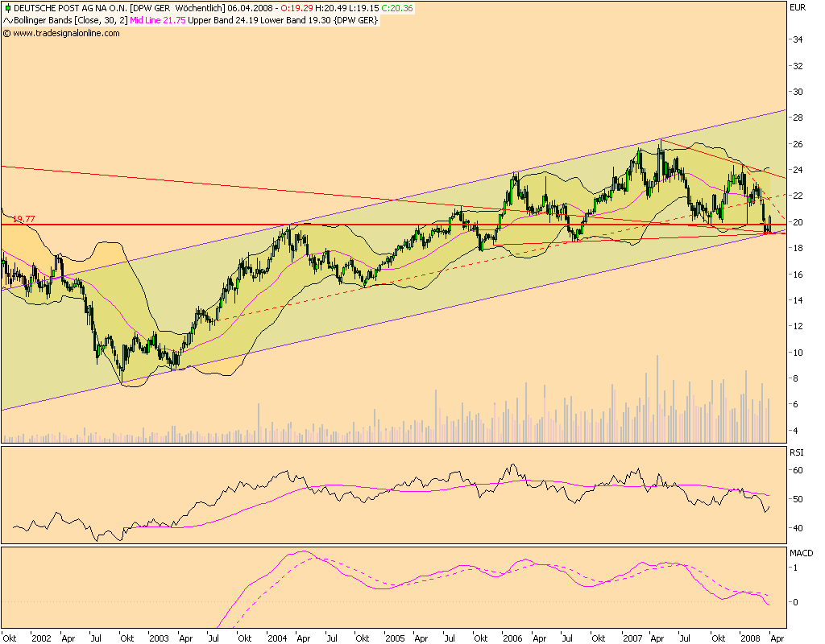Toggle the RSI subpanel visibility
This screenshot has height=644, width=825.
coord(796,453)
